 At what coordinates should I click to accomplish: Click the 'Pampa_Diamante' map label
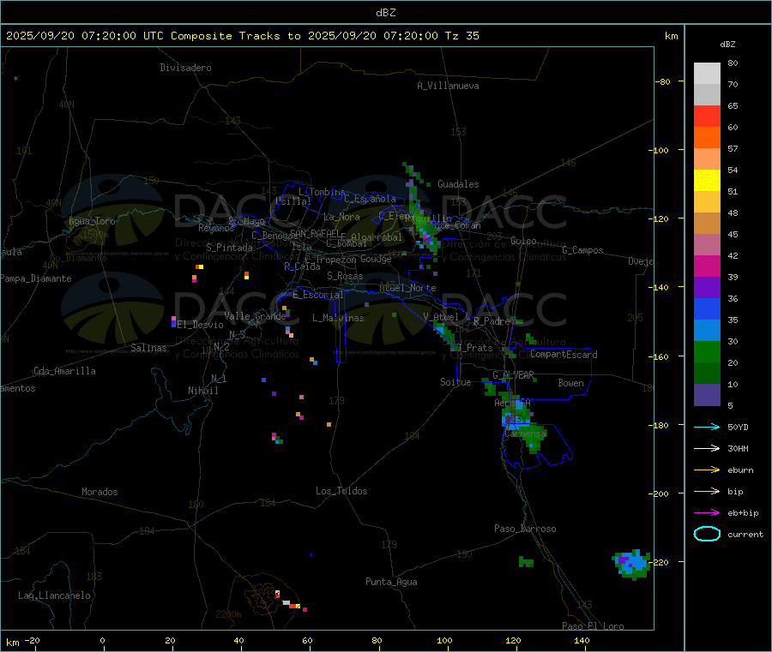coord(35,278)
